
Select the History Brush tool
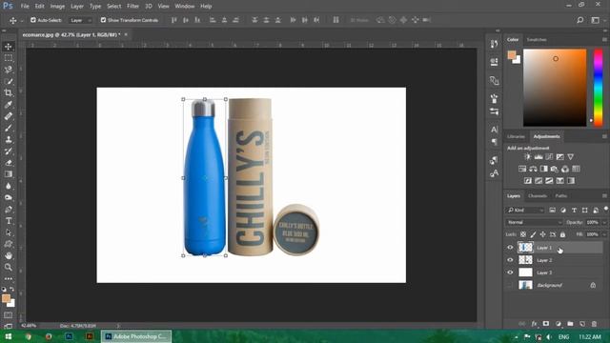click(9, 151)
